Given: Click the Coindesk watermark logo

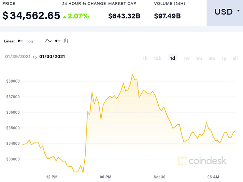Looking at the screenshot, I should 202,160.
